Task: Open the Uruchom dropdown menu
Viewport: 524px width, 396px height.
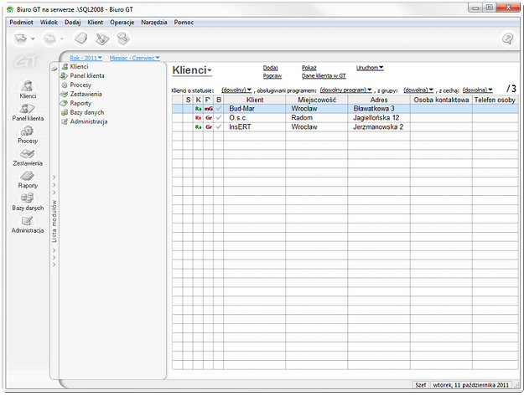Action: click(369, 67)
